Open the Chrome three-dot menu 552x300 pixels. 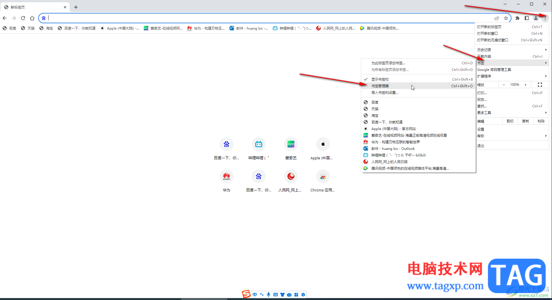pyautogui.click(x=545, y=18)
